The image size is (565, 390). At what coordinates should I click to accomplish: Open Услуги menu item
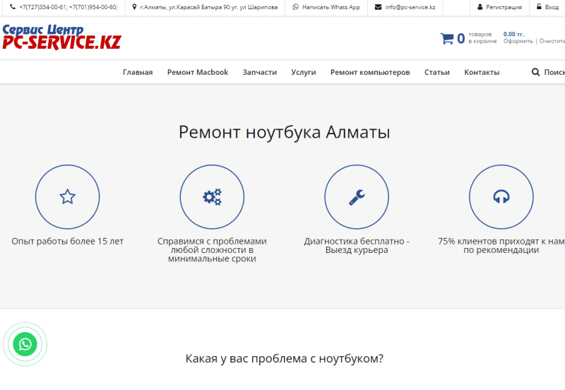point(304,72)
